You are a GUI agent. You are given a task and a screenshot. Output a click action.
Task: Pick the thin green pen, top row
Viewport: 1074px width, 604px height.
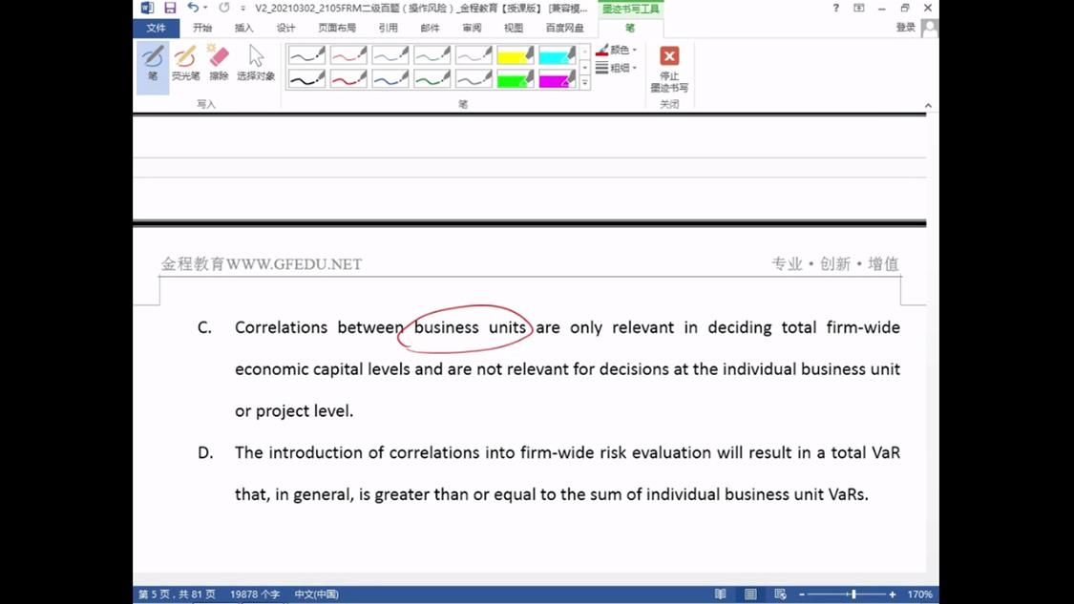pyautogui.click(x=432, y=54)
